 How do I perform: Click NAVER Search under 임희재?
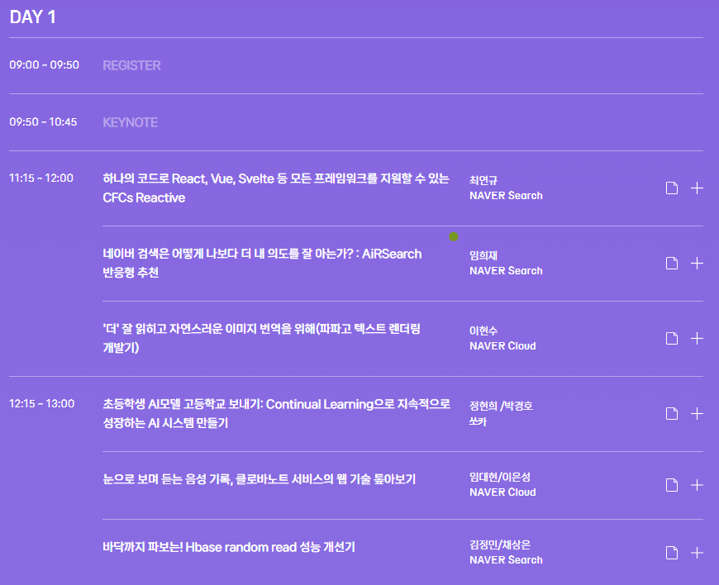[x=506, y=271]
